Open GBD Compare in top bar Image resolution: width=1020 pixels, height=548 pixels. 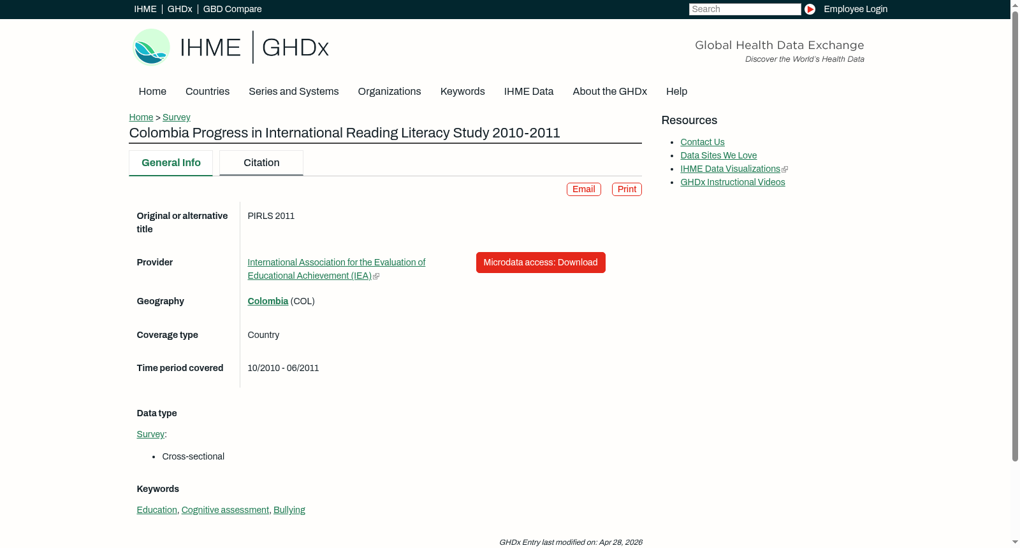tap(233, 9)
